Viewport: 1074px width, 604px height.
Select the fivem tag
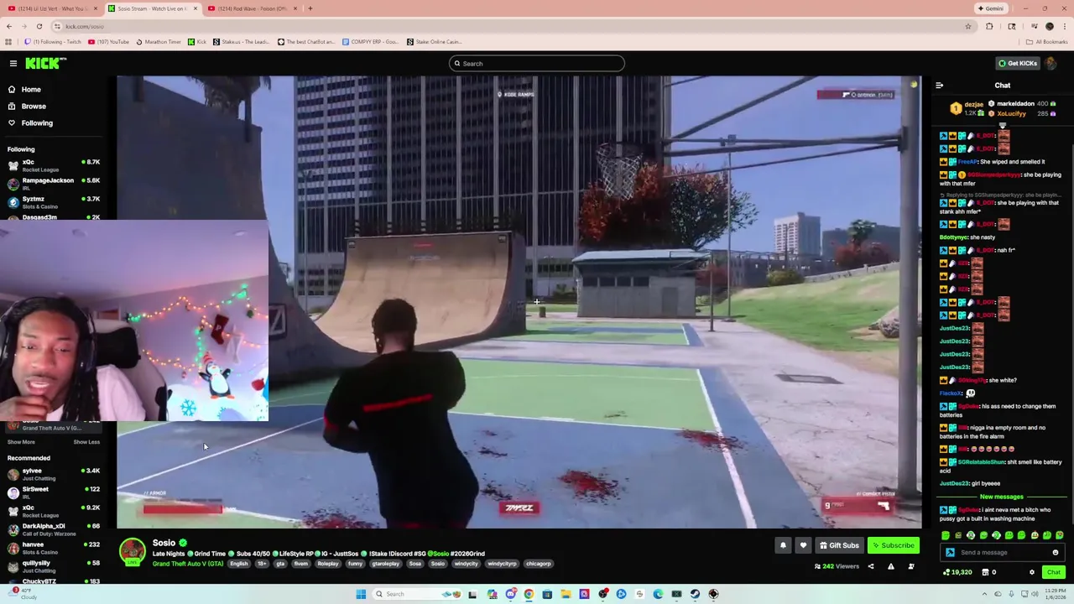click(300, 564)
